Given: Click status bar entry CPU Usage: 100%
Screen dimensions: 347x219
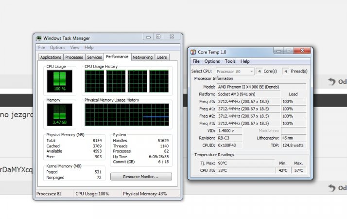Looking at the screenshot, I should click(x=92, y=194).
